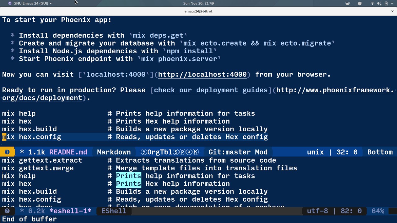Open the check our deployment guides link
The width and height of the screenshot is (397, 223).
tap(211, 90)
